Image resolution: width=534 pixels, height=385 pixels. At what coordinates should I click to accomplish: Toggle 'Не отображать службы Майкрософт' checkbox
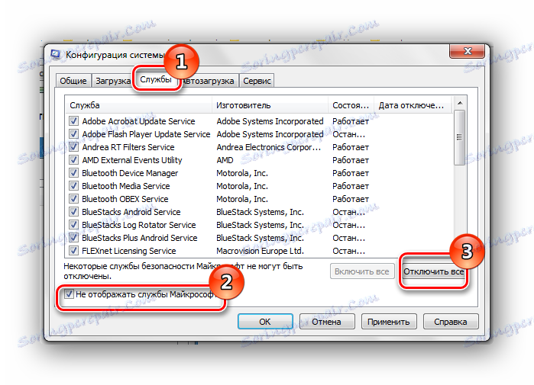69,294
